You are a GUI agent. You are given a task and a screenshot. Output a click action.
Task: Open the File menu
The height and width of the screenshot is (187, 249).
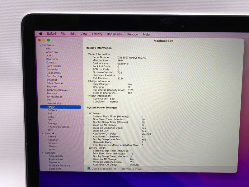(x=63, y=34)
